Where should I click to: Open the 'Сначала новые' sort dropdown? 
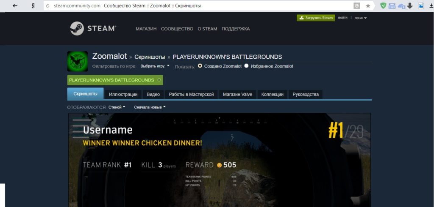150,107
